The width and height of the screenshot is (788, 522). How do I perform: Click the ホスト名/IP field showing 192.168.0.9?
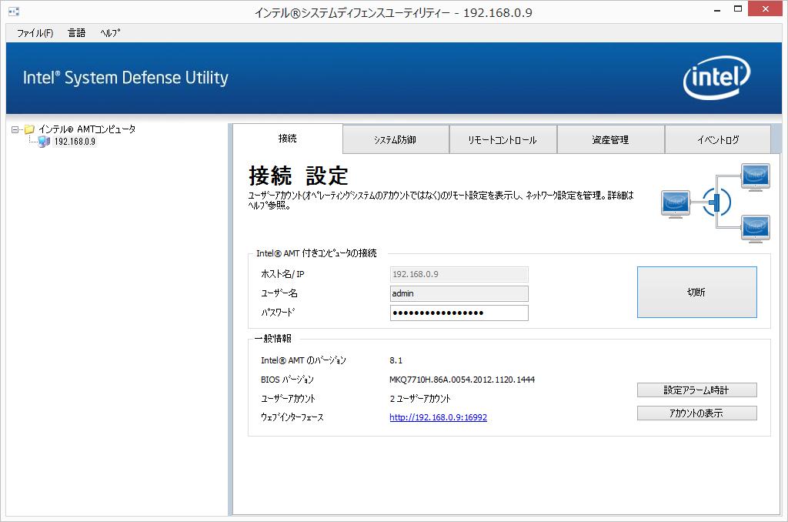[459, 275]
